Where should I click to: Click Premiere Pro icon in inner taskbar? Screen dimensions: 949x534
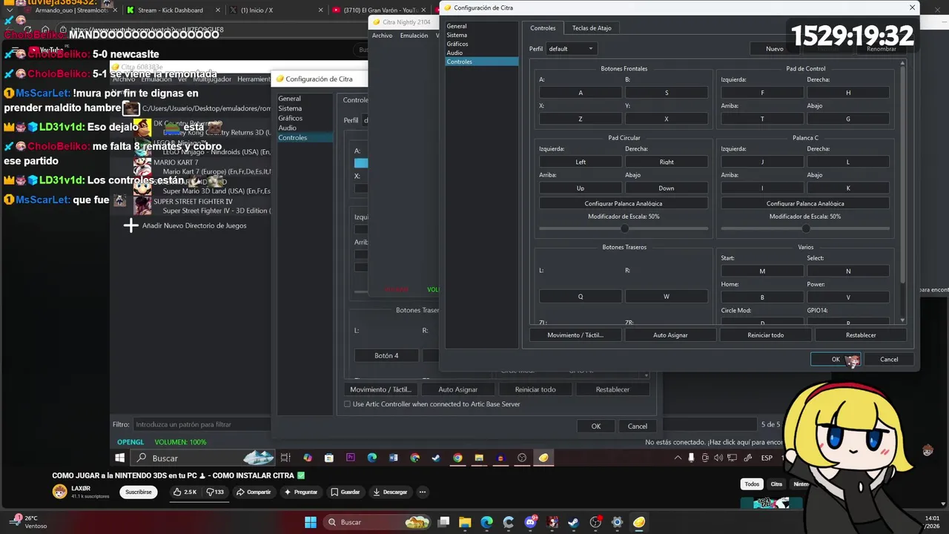pos(351,458)
